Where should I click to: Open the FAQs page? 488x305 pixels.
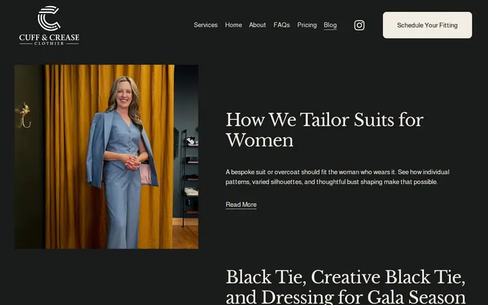coord(281,25)
